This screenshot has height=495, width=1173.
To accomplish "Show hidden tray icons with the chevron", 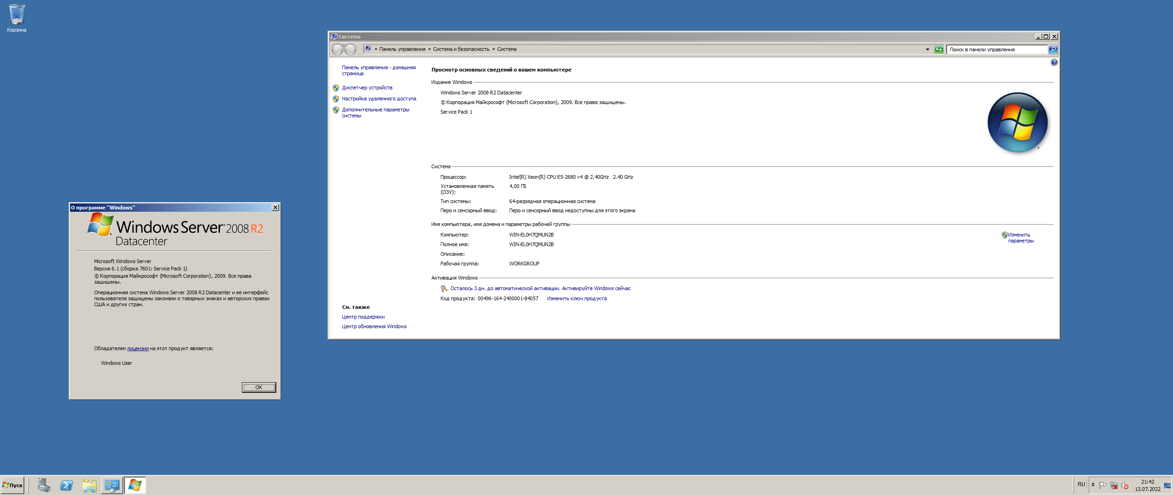I will click(1093, 485).
